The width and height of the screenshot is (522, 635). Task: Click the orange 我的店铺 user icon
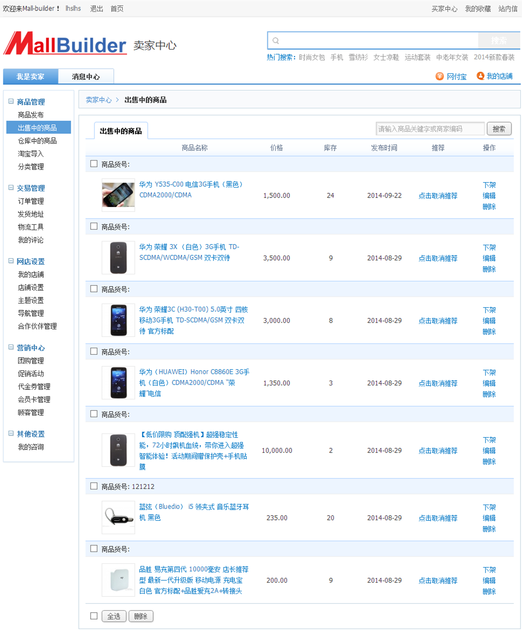pyautogui.click(x=481, y=75)
